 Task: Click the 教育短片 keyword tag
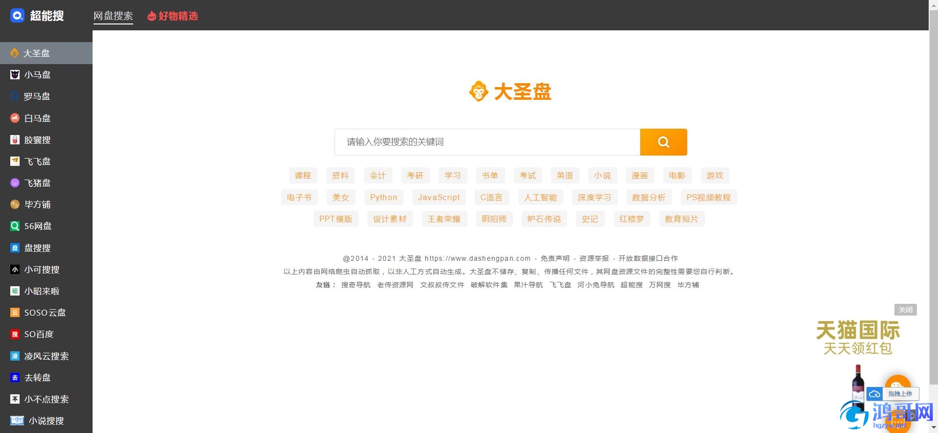point(681,219)
